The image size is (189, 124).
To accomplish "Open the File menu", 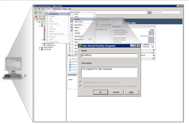I will (x=36, y=9).
